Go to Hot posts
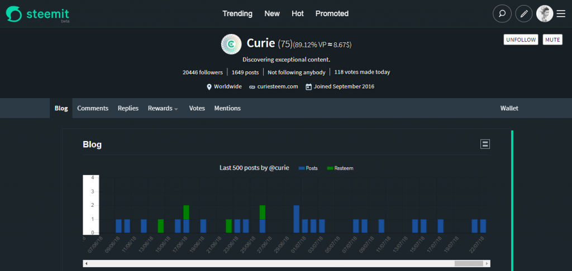This screenshot has height=271, width=572. click(298, 14)
